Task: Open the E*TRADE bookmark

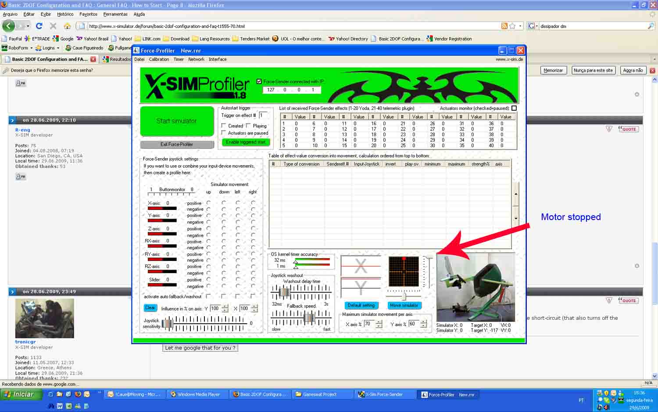Action: 37,39
